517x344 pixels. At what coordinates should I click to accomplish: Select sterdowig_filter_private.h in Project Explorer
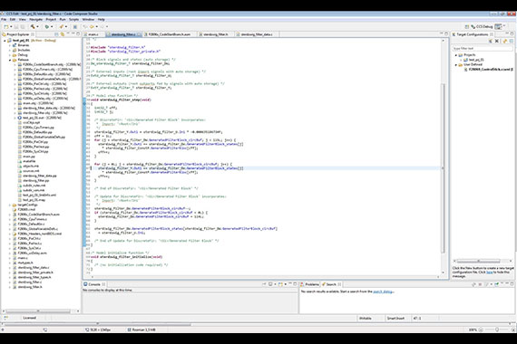pyautogui.click(x=35, y=272)
